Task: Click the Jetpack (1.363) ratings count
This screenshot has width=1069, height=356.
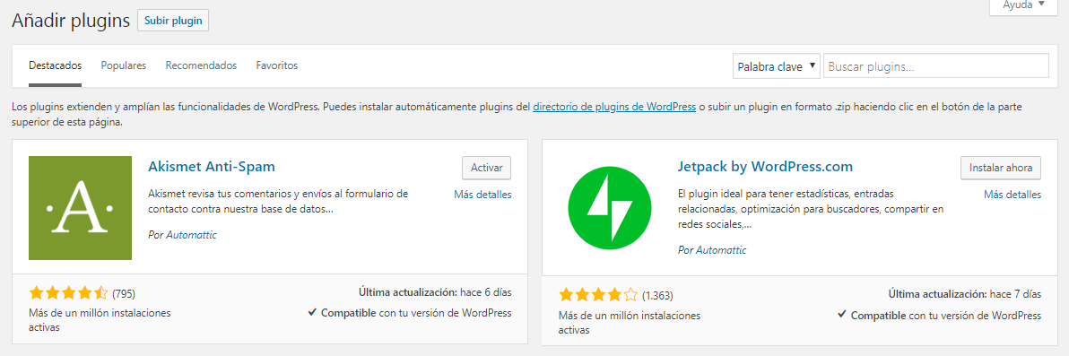Action: 657,296
